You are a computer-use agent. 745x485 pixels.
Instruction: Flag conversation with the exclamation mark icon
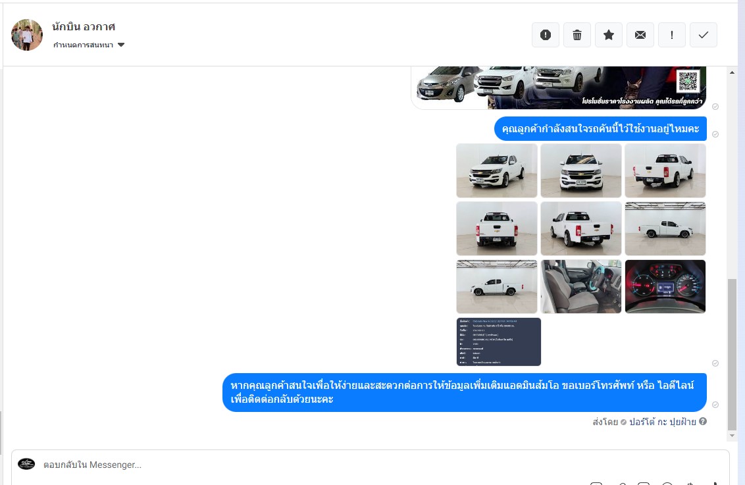pyautogui.click(x=672, y=35)
